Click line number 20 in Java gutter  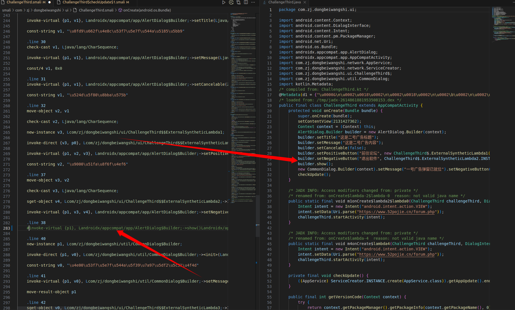(269, 111)
